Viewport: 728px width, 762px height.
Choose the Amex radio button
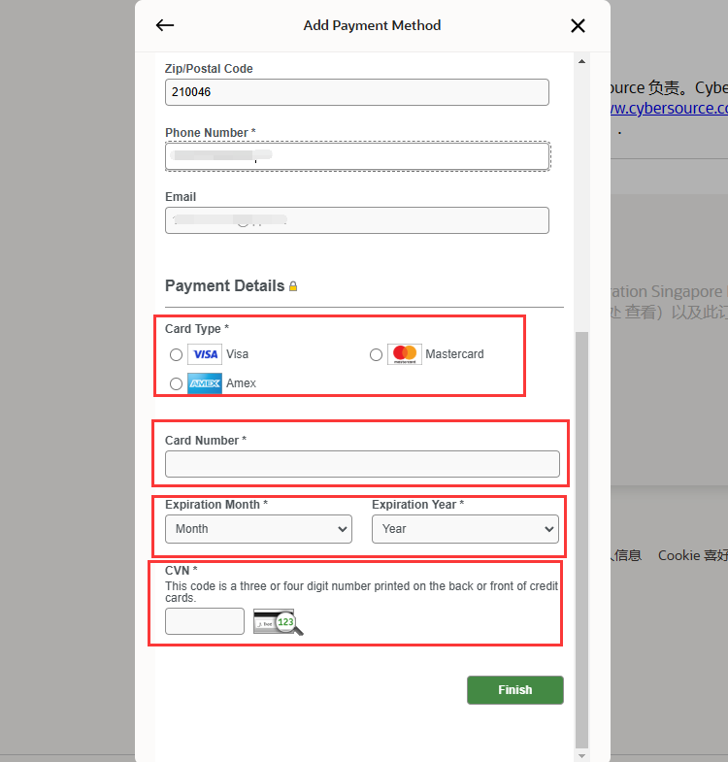(x=176, y=384)
